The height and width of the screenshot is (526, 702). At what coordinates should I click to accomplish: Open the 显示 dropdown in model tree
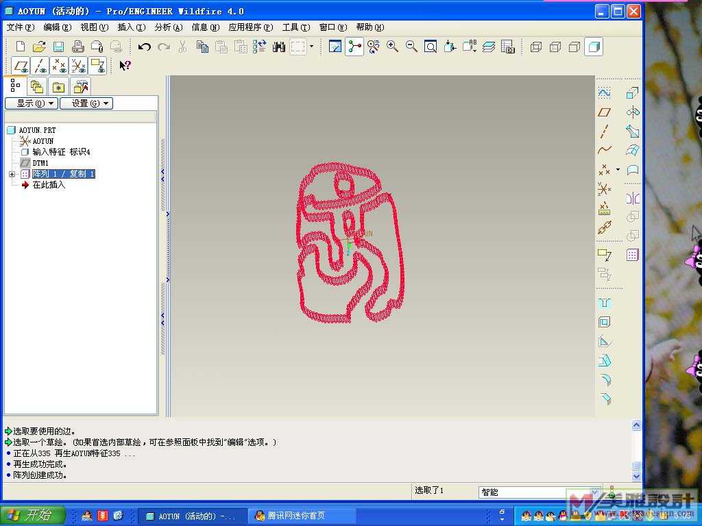[x=32, y=103]
